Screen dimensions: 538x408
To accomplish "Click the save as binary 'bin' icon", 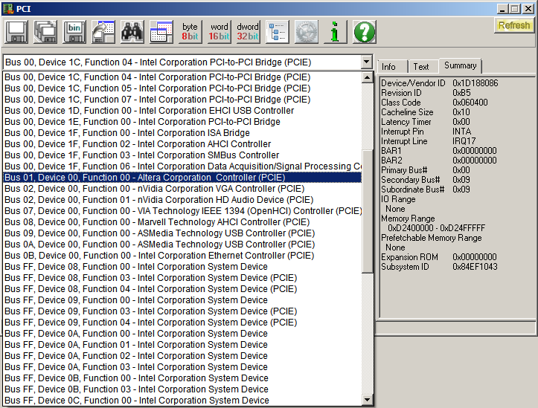I will click(74, 31).
